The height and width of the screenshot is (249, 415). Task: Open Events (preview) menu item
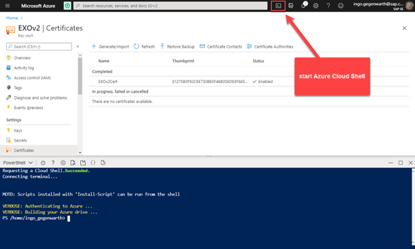coord(28,108)
